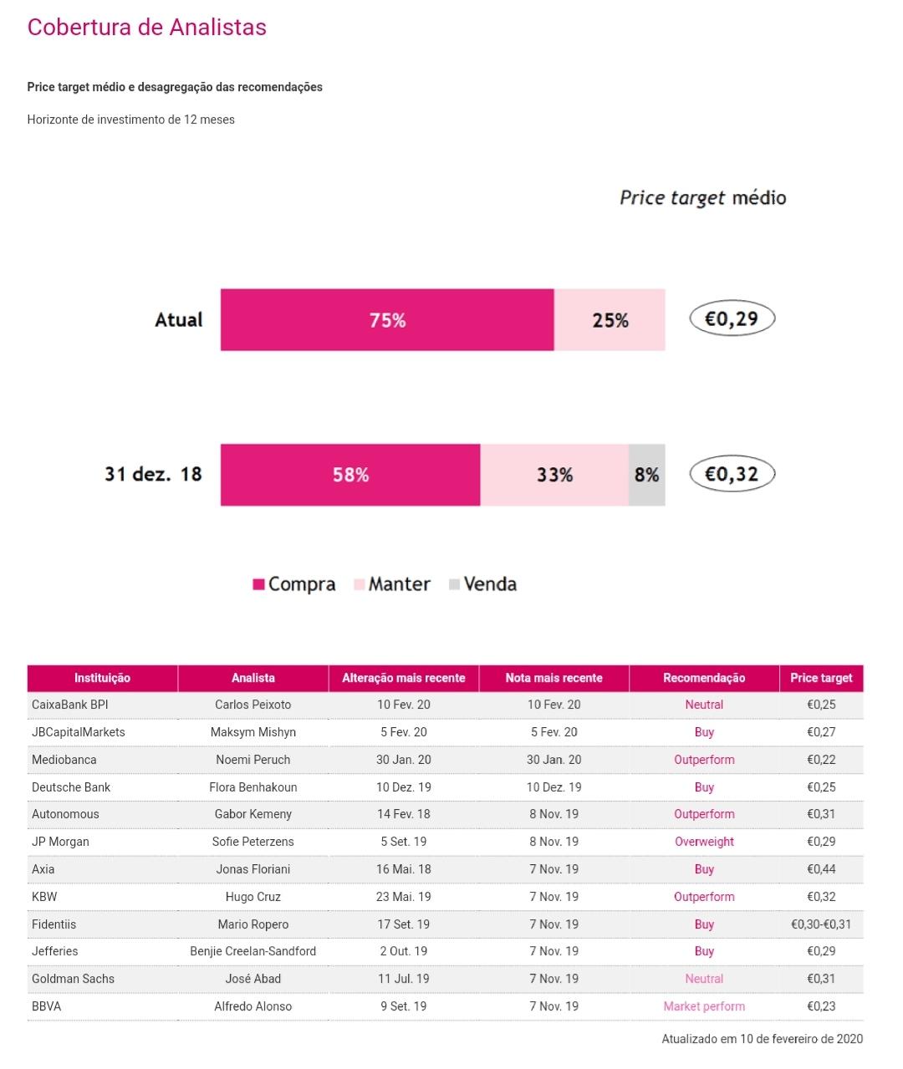Click the Instituição column header

click(102, 678)
